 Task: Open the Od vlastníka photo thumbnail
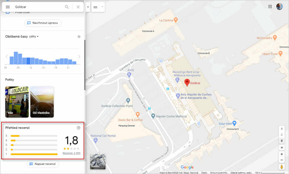[x=42, y=102]
